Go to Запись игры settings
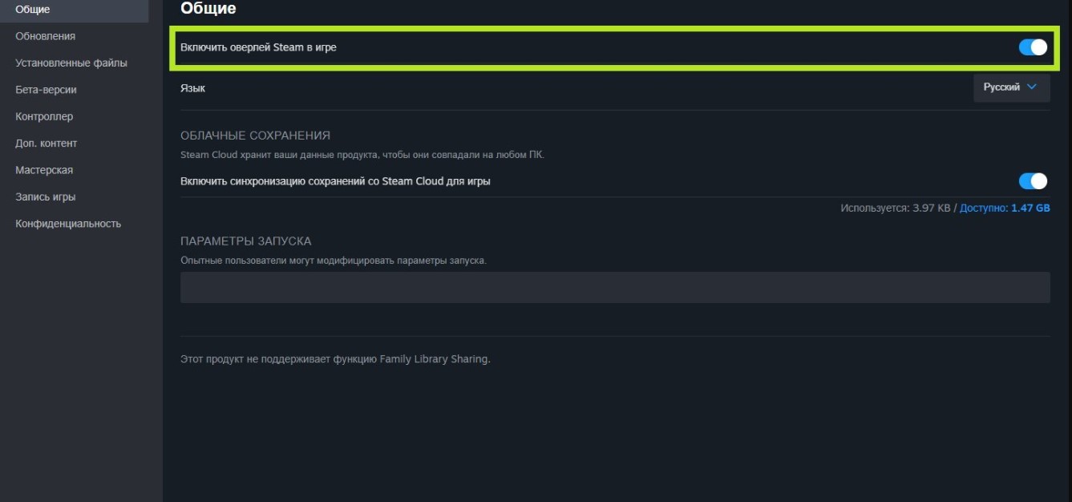Image resolution: width=1072 pixels, height=502 pixels. pos(46,196)
